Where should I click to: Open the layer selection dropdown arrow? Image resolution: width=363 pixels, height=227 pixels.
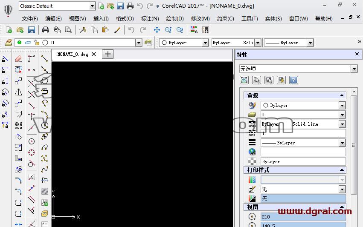click(x=139, y=43)
